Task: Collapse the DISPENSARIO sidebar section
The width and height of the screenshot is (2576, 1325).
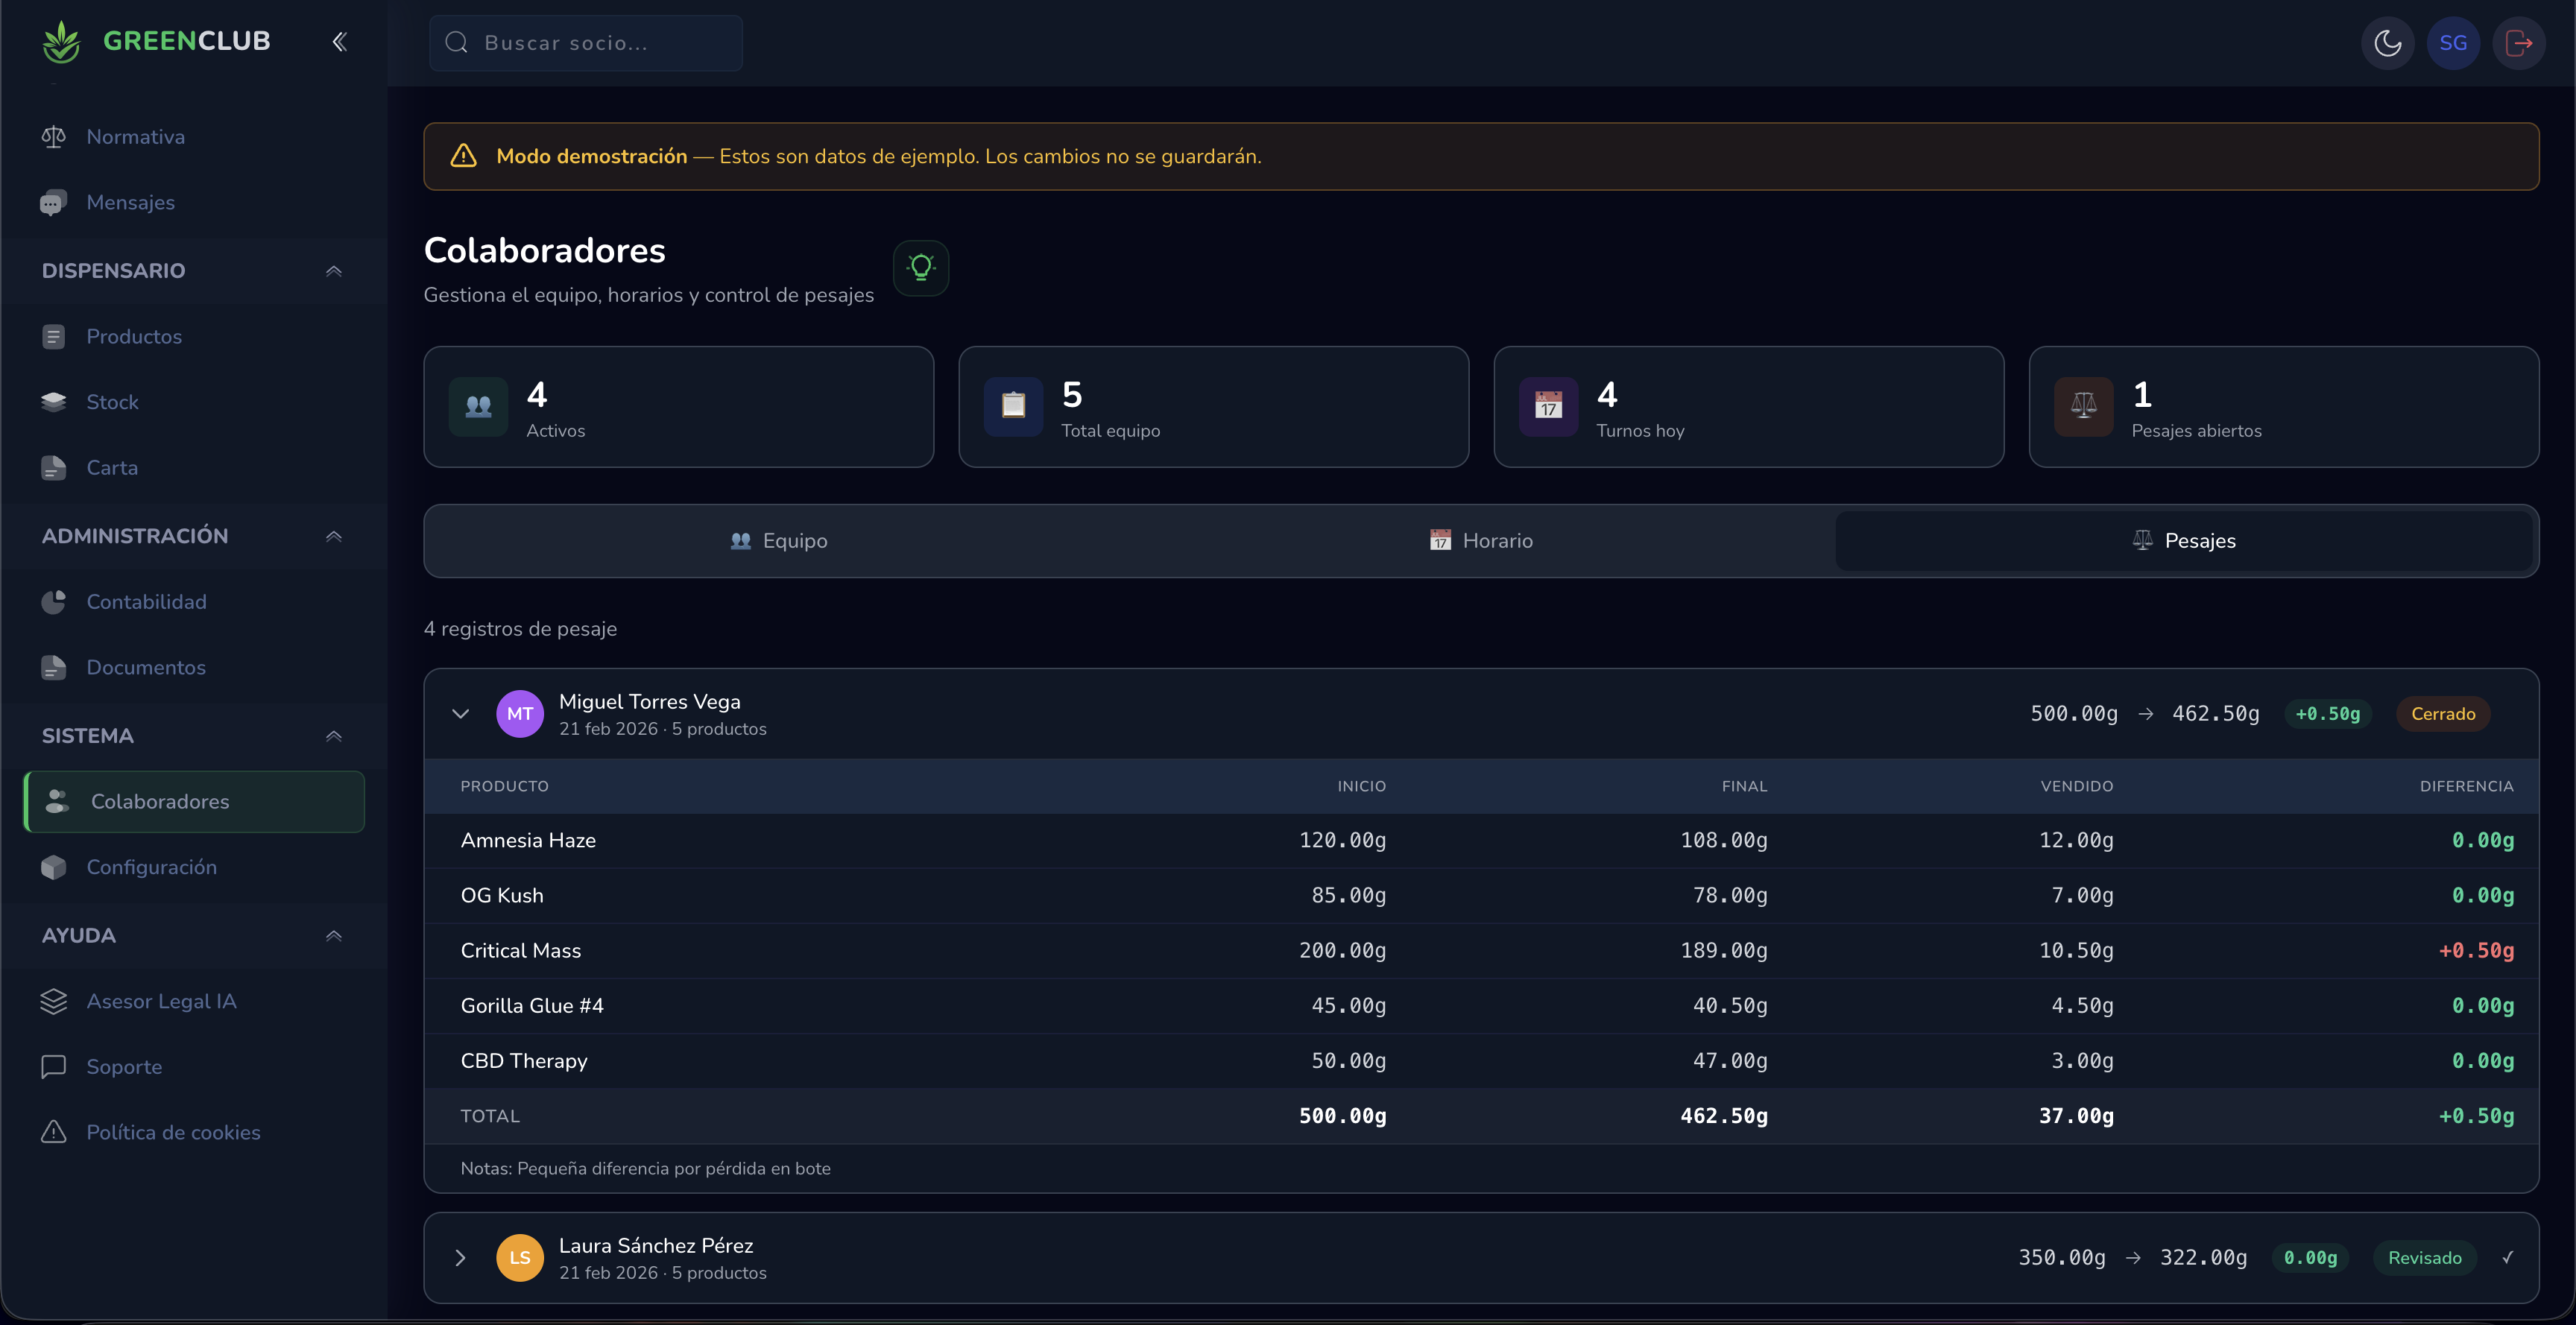Action: pyautogui.click(x=333, y=270)
